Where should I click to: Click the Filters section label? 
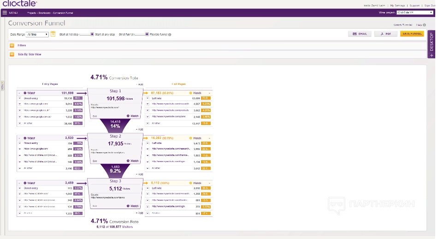tap(22, 45)
